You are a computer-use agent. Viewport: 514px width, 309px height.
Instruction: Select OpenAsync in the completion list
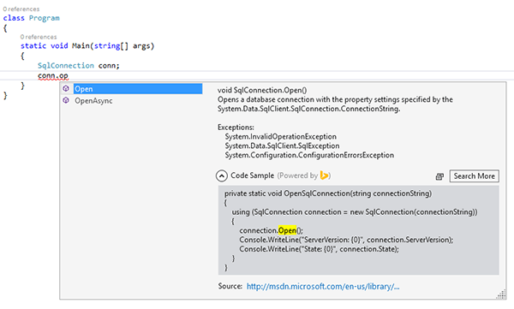click(93, 101)
